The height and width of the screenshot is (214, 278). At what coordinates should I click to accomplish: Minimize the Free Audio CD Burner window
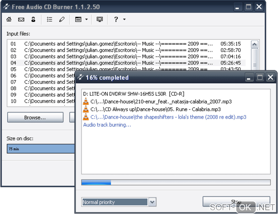(x=238, y=7)
